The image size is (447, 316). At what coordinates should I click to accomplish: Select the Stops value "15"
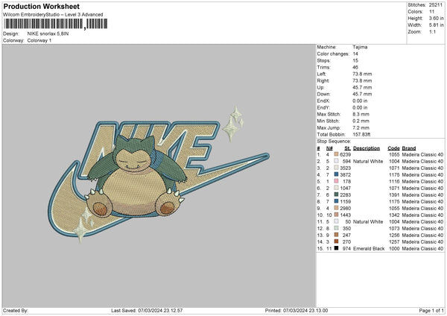click(x=355, y=60)
